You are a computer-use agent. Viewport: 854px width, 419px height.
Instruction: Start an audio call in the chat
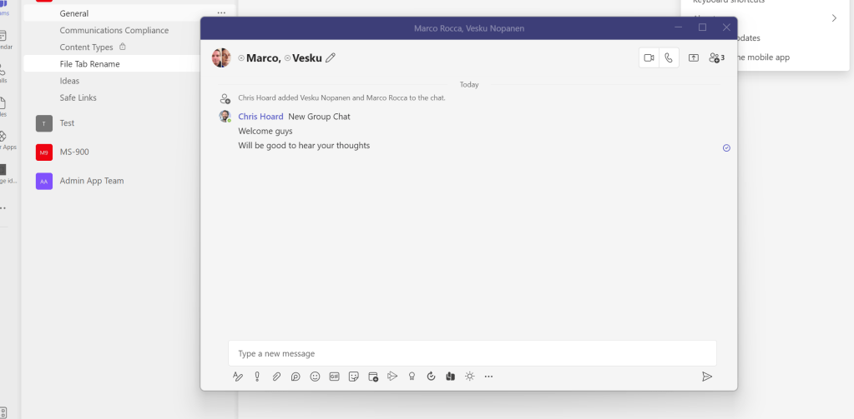669,57
